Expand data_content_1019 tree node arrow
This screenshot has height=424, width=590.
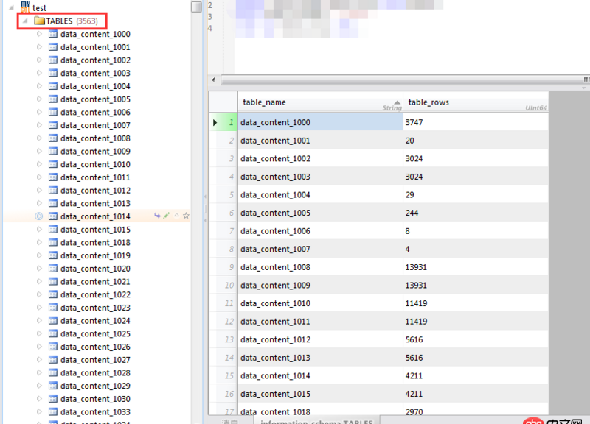click(x=39, y=255)
